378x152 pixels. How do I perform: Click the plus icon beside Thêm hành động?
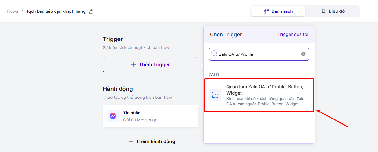131,141
